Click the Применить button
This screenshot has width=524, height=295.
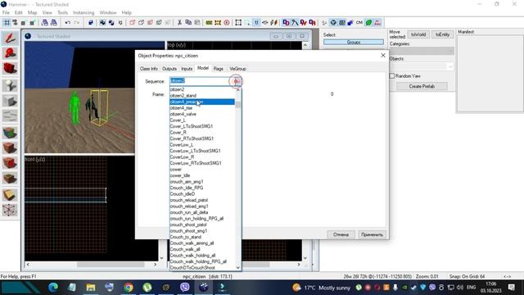(372, 234)
